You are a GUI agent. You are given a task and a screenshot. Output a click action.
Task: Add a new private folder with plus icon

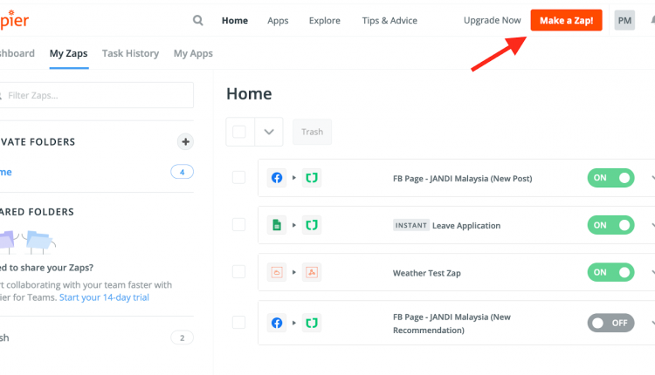point(185,142)
